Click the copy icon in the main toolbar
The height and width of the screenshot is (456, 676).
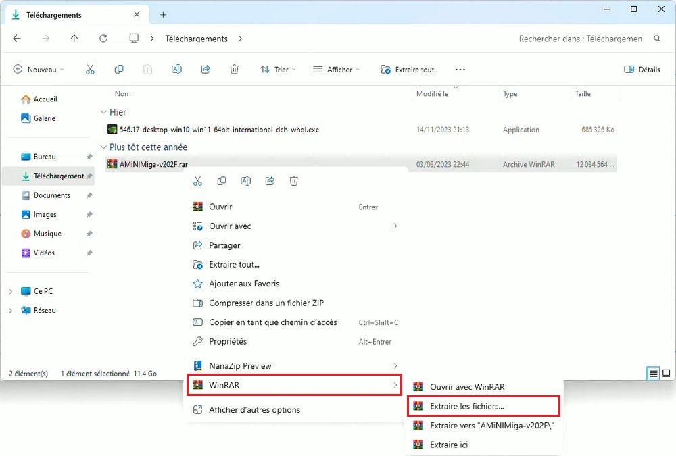pos(119,70)
